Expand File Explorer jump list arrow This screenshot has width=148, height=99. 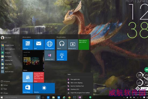coord(19,56)
